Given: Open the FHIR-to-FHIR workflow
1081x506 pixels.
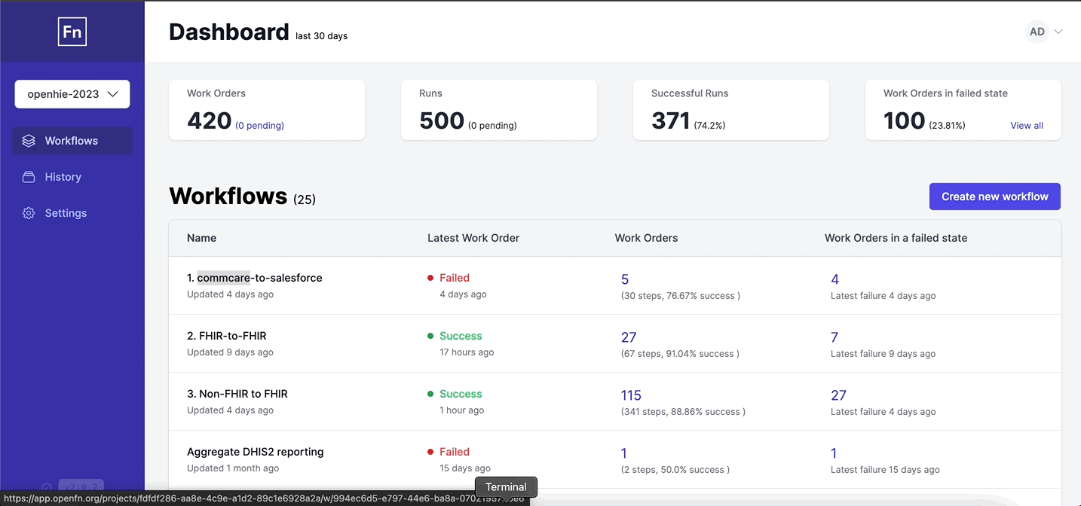Looking at the screenshot, I should pyautogui.click(x=227, y=336).
